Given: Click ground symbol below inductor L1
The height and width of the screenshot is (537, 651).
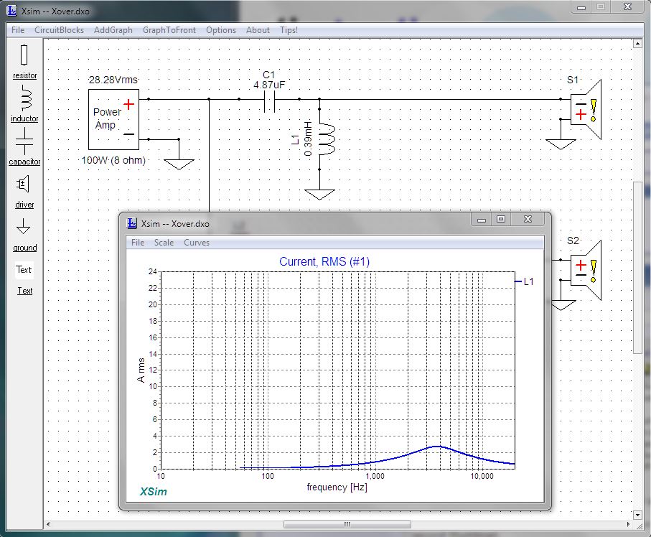Looking at the screenshot, I should [319, 195].
